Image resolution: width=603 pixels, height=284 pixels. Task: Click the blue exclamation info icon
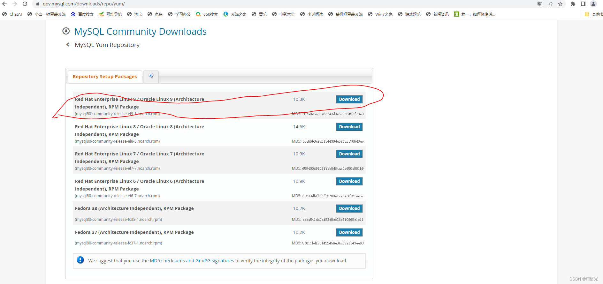80,260
